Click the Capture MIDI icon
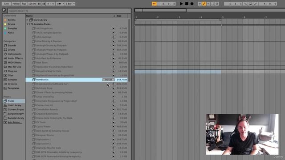This screenshot has width=285, height=160. click(212, 4)
